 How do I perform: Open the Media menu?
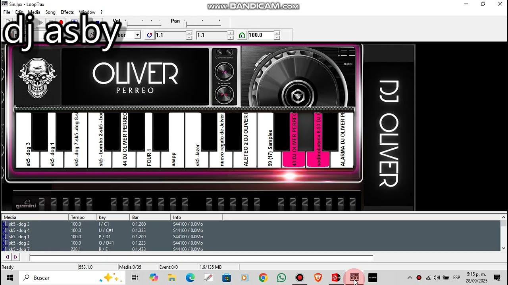(x=34, y=12)
